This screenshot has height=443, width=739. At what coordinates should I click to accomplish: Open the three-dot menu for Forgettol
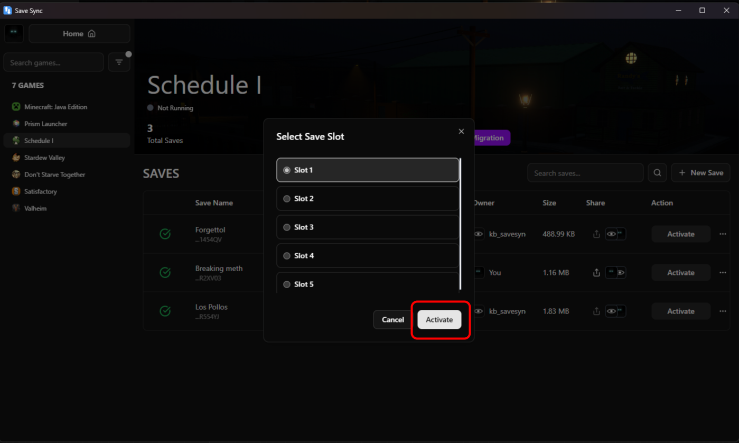[723, 234]
